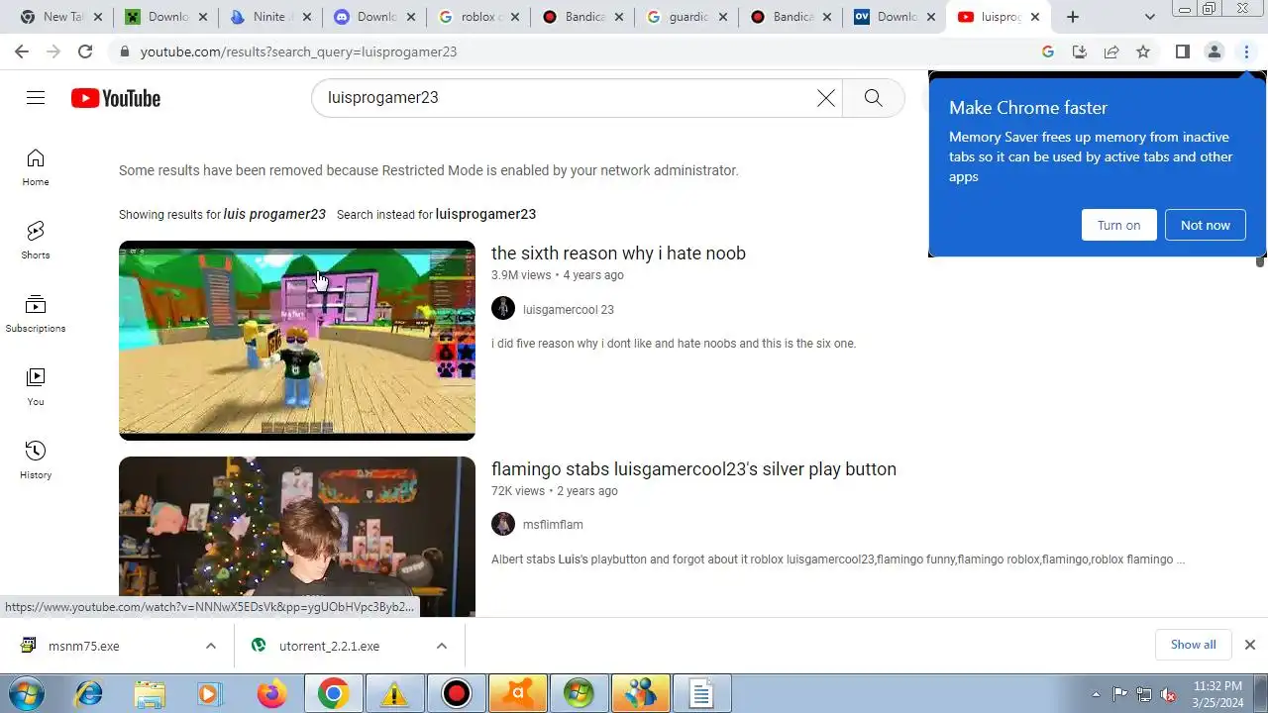Click Not now in the Chrome popup
The image size is (1268, 713).
click(x=1205, y=225)
